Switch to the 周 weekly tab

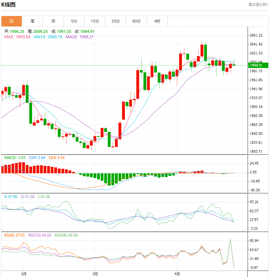[32, 21]
